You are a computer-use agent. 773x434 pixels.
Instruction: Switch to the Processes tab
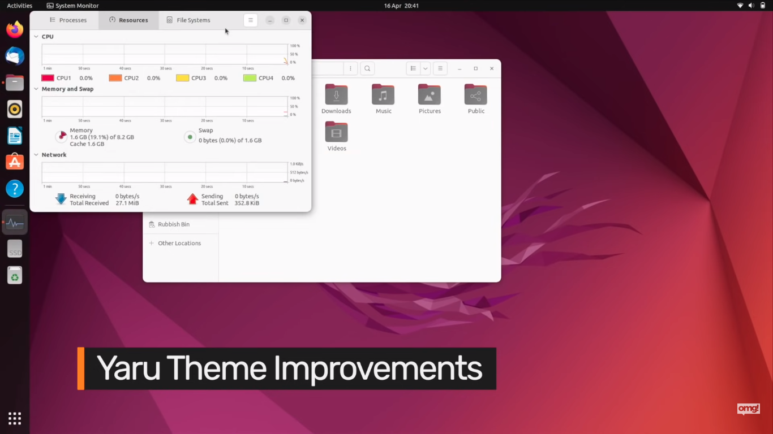click(68, 20)
